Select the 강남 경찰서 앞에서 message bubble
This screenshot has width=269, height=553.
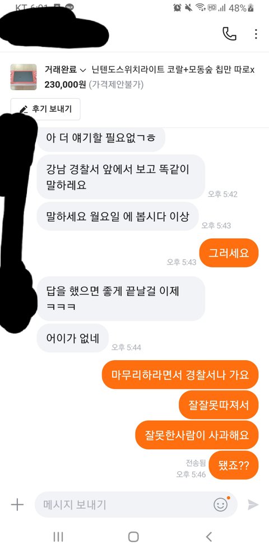[x=121, y=177]
